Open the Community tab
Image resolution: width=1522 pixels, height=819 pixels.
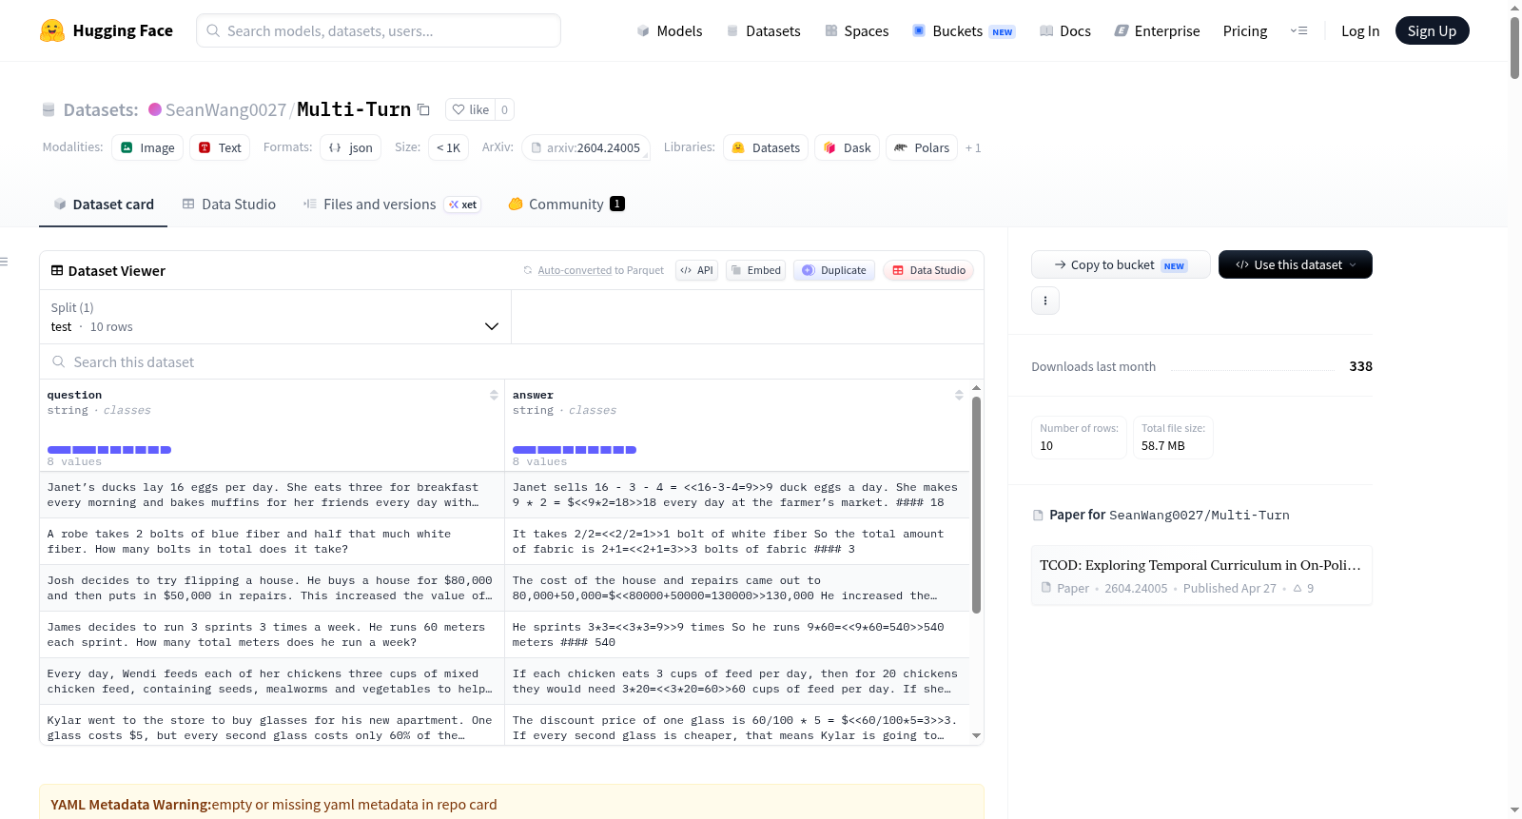coord(567,204)
